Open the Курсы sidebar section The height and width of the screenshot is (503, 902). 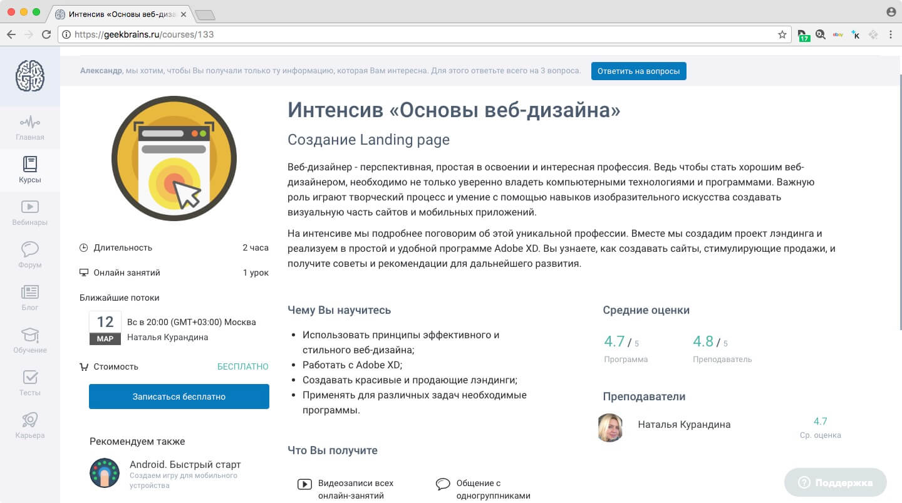pos(30,170)
